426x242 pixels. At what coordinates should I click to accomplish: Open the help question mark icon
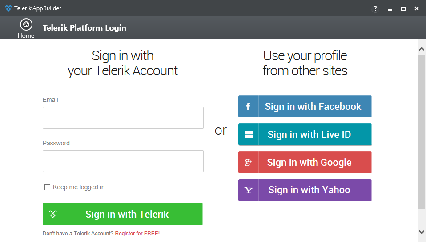(375, 8)
